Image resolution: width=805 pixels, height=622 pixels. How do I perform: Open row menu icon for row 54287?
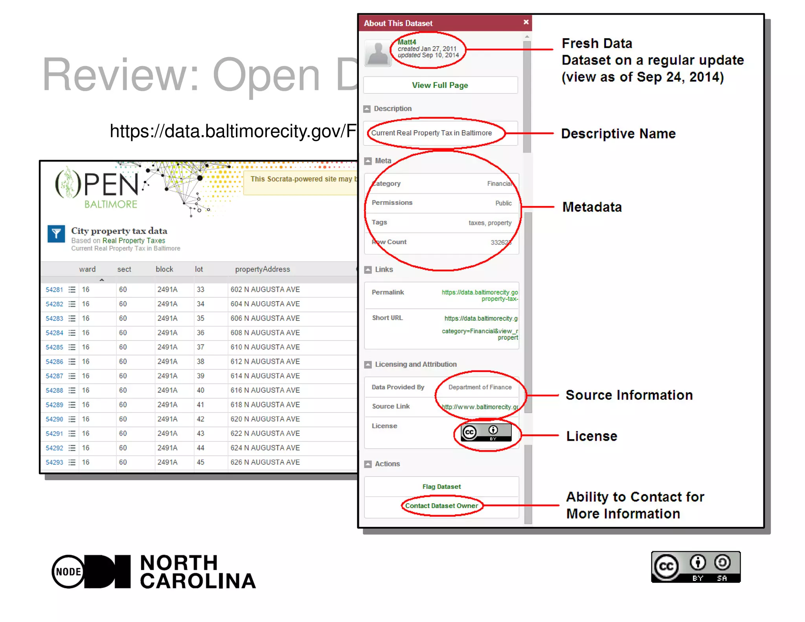[72, 376]
